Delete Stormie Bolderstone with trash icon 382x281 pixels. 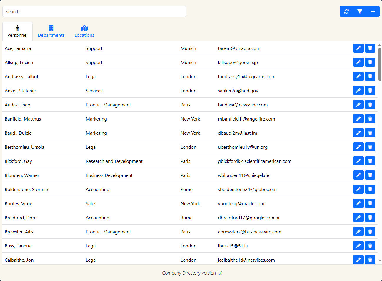[370, 189]
